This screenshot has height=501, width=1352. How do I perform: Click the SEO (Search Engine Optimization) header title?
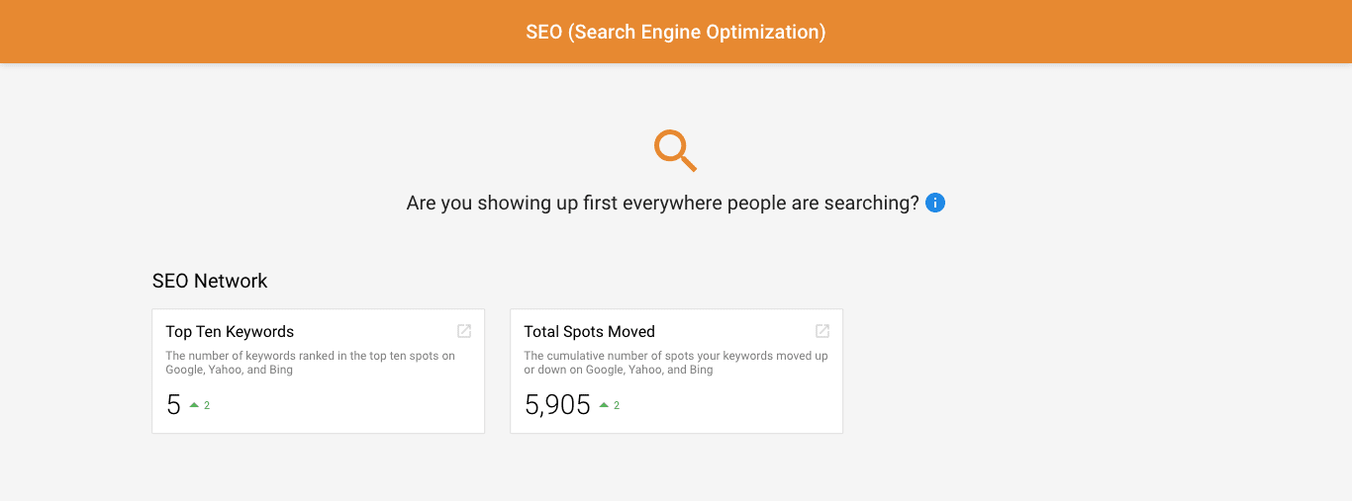coord(676,32)
